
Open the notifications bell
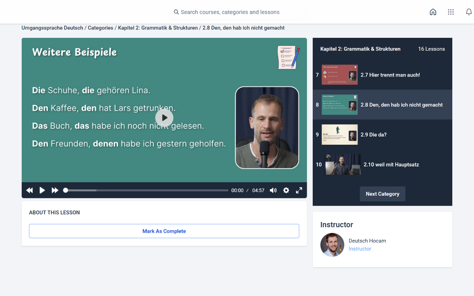[468, 12]
